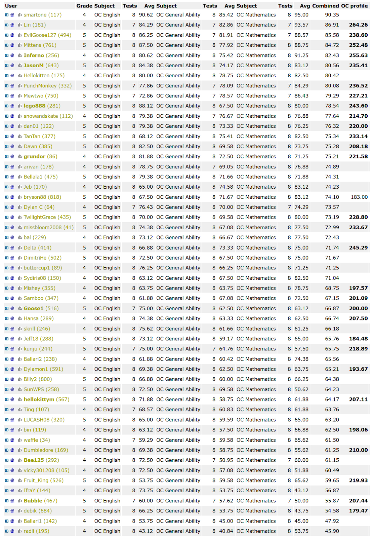Open the Jeff18 (288) user link

click(x=39, y=339)
